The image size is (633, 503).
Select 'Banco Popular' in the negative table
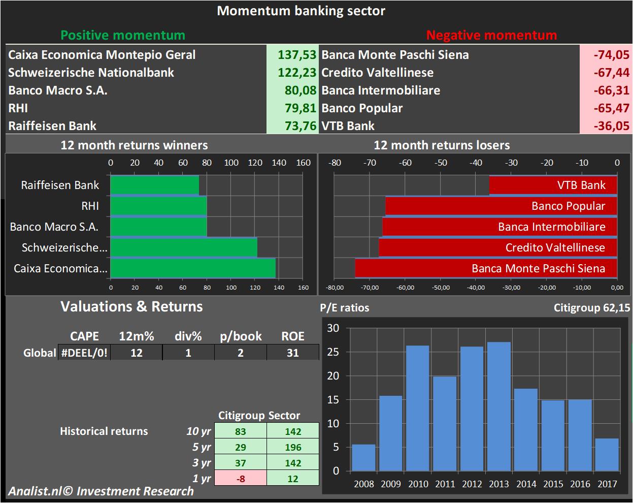[x=362, y=108]
